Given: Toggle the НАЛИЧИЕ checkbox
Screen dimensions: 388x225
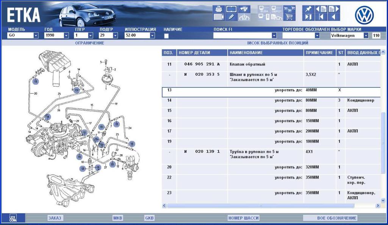Looking at the screenshot, I should 166,36.
